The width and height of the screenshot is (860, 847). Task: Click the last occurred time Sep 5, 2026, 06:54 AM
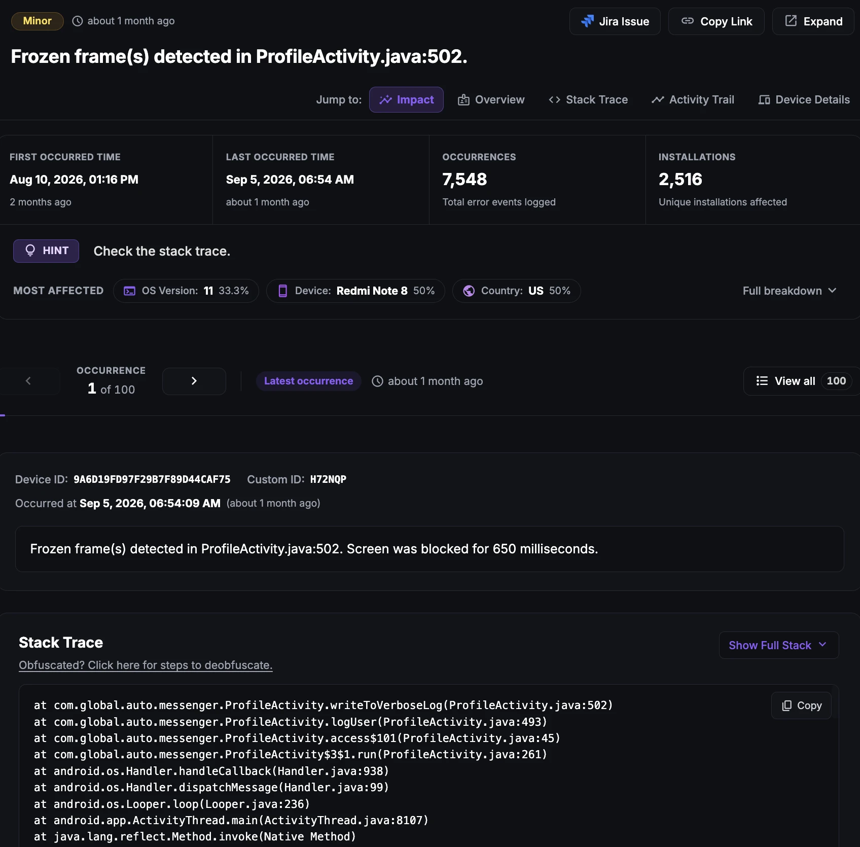click(x=290, y=180)
